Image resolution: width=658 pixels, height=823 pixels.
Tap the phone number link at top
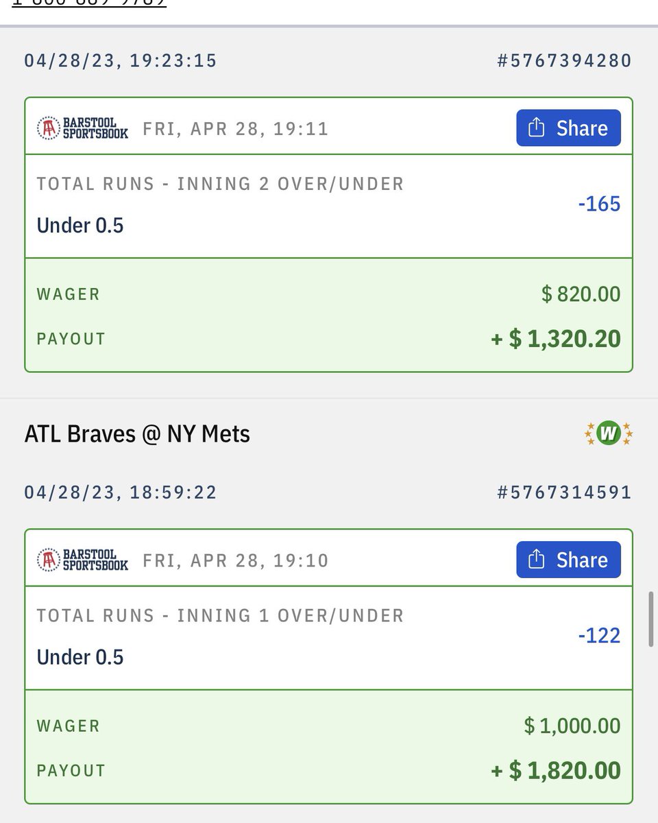pyautogui.click(x=89, y=3)
